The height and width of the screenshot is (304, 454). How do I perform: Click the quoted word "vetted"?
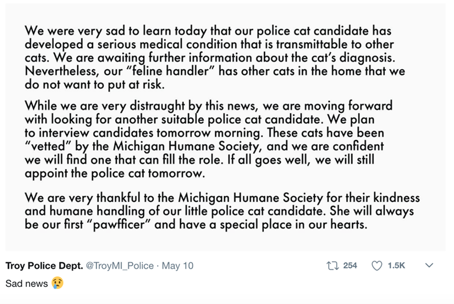point(48,146)
